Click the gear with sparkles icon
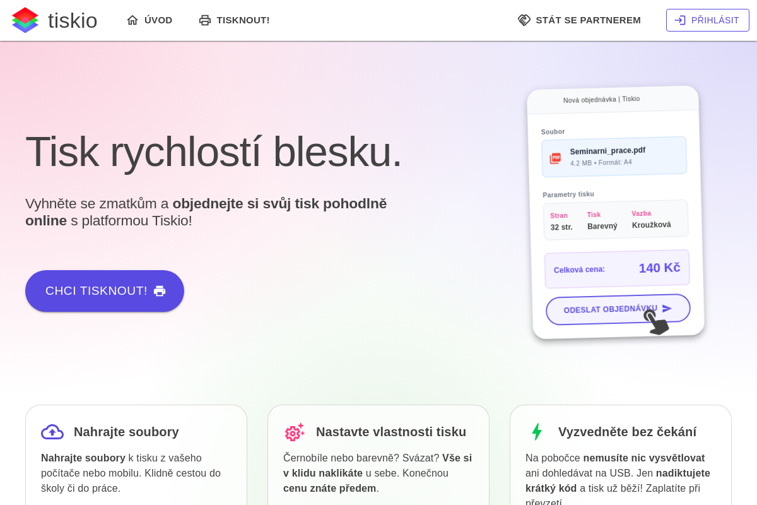Viewport: 757px width, 505px height. coord(295,432)
